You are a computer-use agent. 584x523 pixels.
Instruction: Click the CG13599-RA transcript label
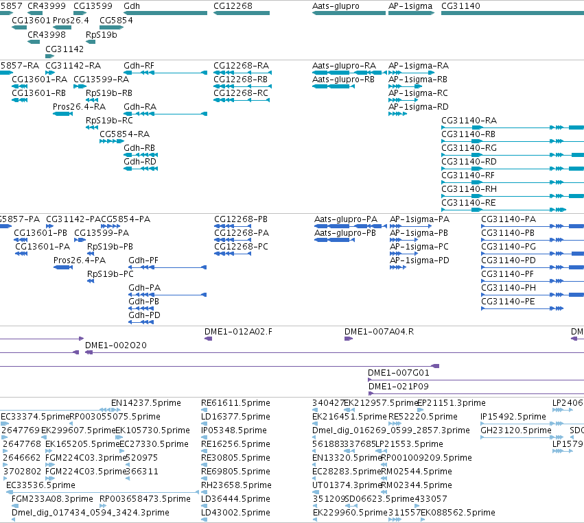pos(102,80)
